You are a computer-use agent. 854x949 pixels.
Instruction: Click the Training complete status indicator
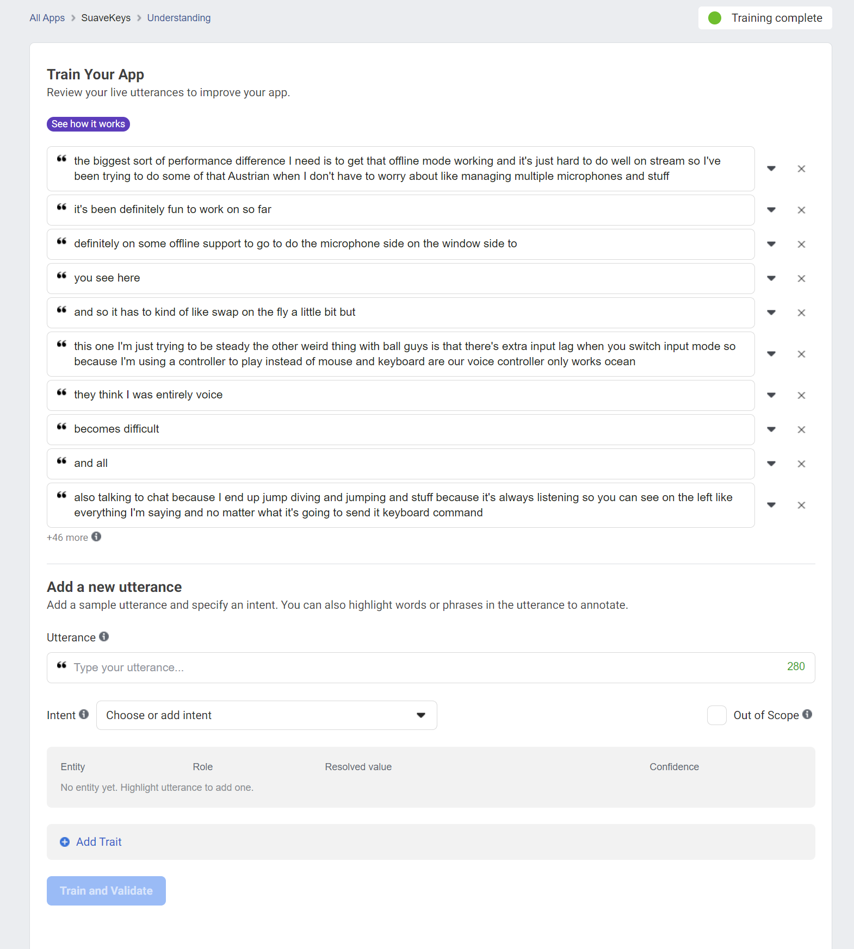coord(765,18)
